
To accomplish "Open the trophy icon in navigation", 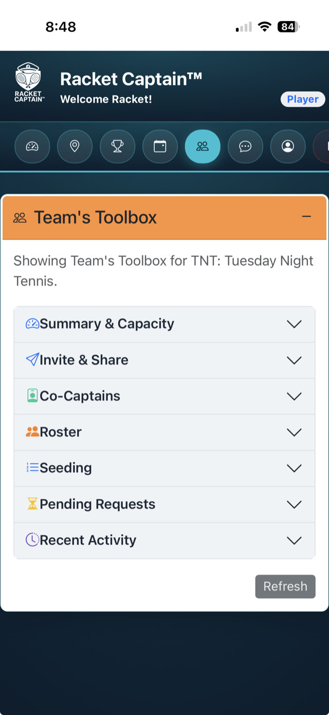I will click(117, 146).
